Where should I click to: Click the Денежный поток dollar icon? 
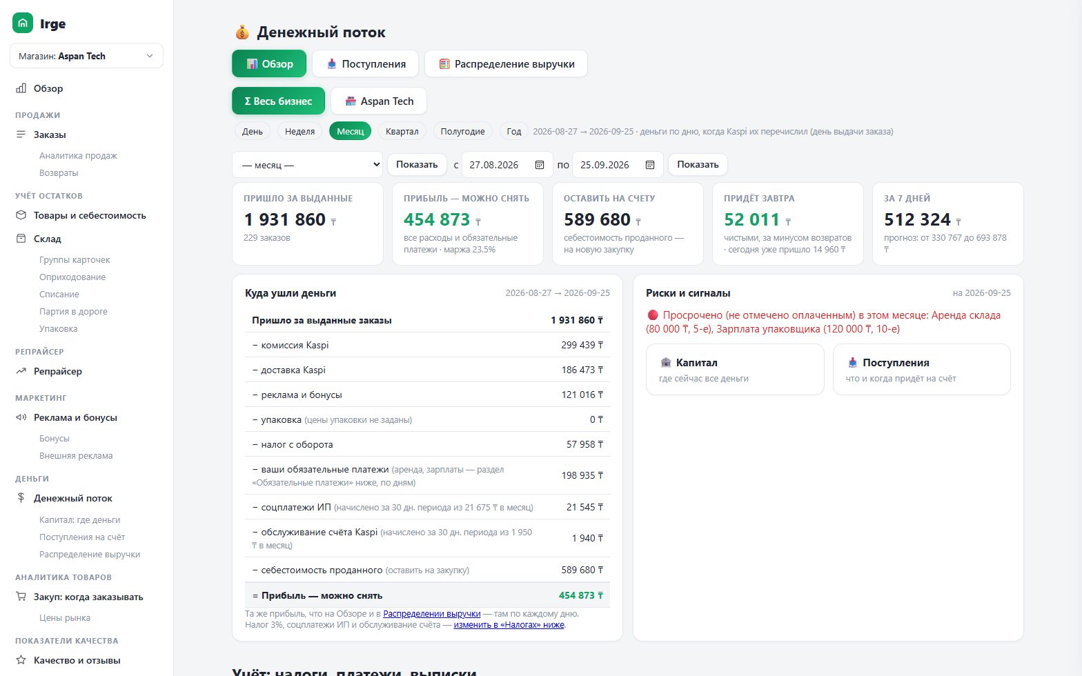tap(21, 498)
